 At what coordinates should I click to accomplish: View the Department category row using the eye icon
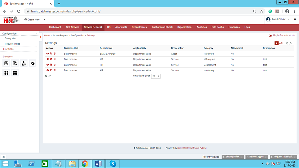[48, 65]
